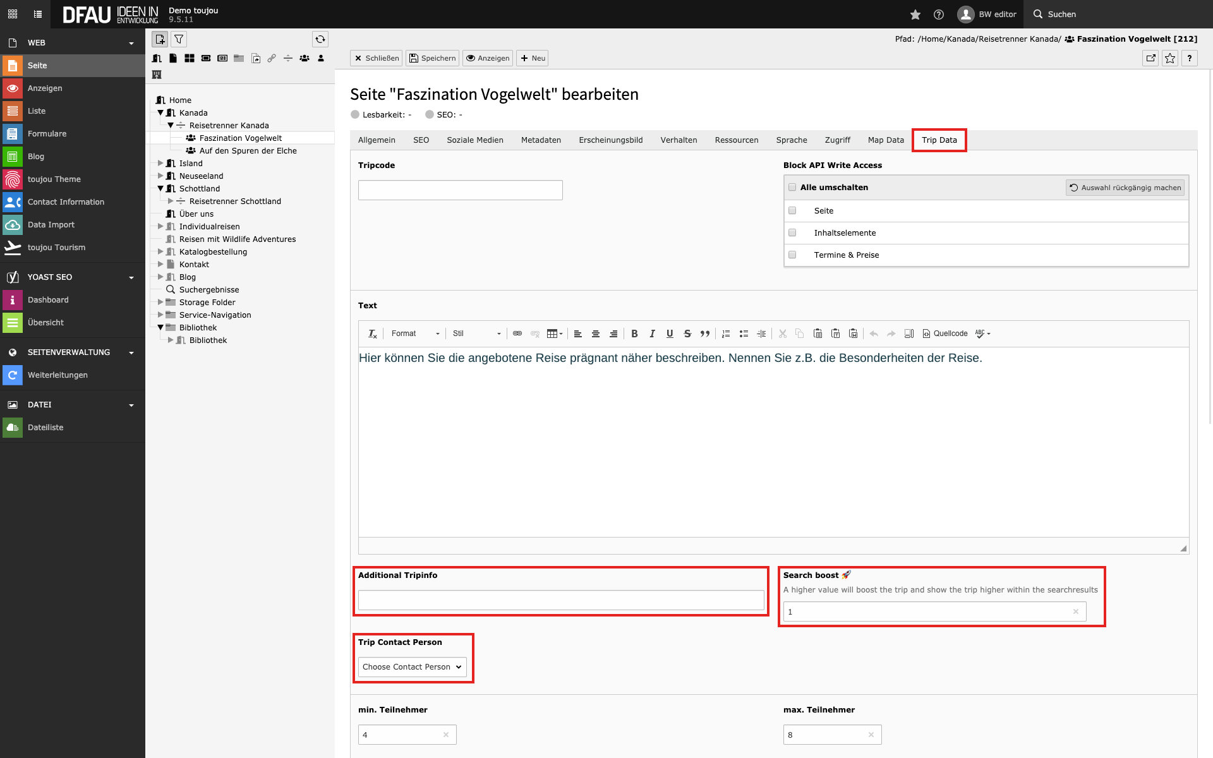1213x758 pixels.
Task: Refresh the page tree
Action: [x=320, y=39]
